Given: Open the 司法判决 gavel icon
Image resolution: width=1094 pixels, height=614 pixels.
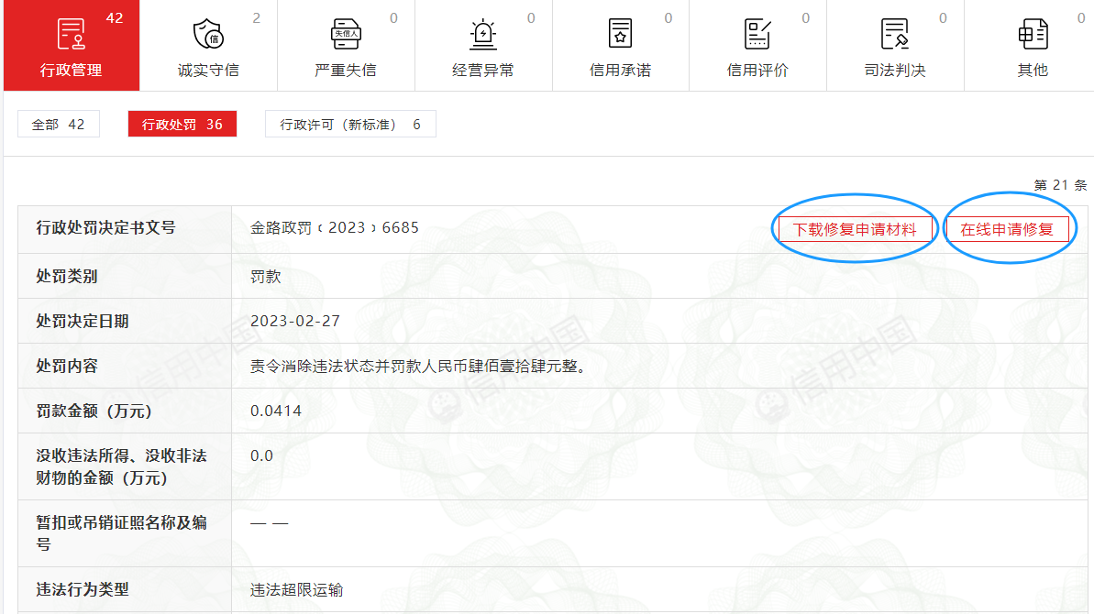Looking at the screenshot, I should tap(894, 34).
